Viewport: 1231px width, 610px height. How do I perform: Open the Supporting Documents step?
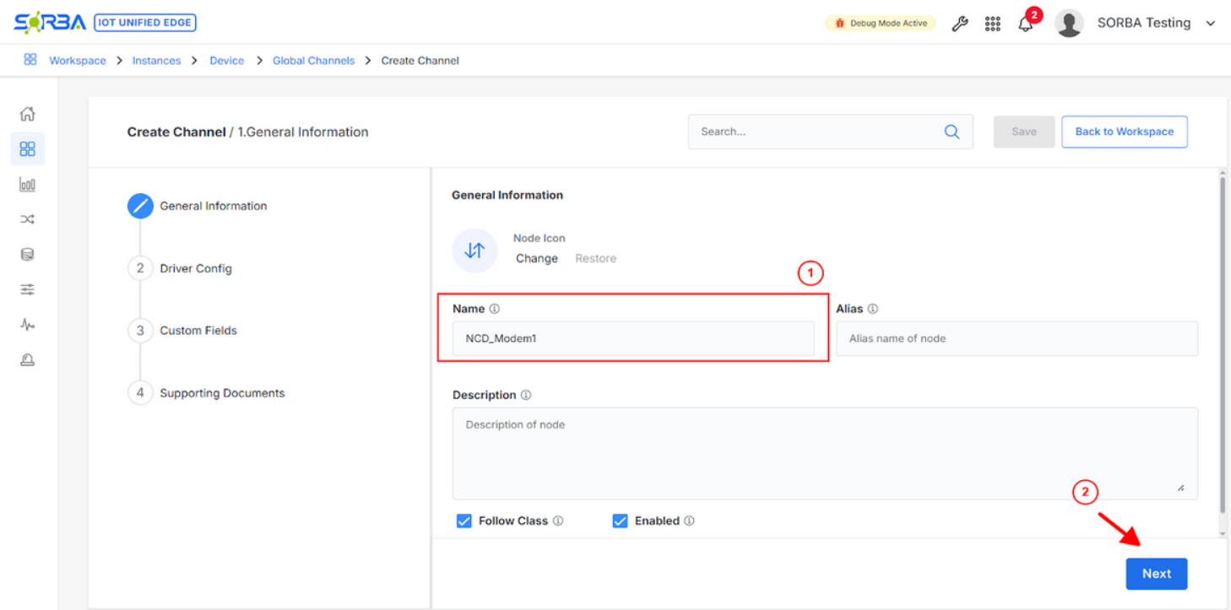tap(222, 393)
